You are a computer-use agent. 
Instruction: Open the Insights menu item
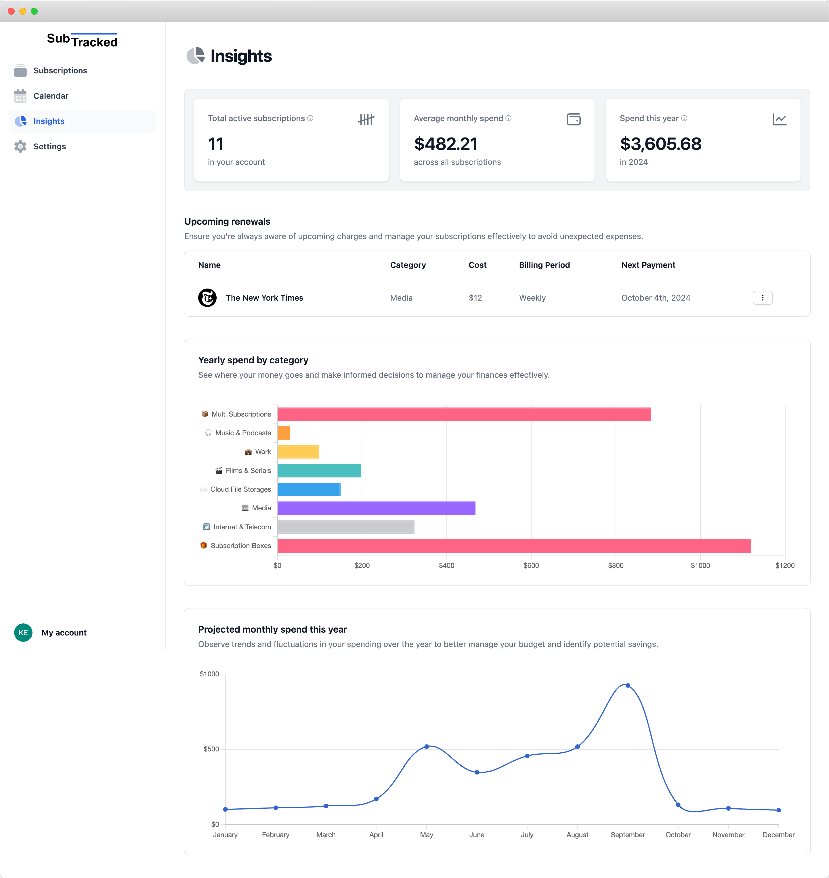point(49,121)
